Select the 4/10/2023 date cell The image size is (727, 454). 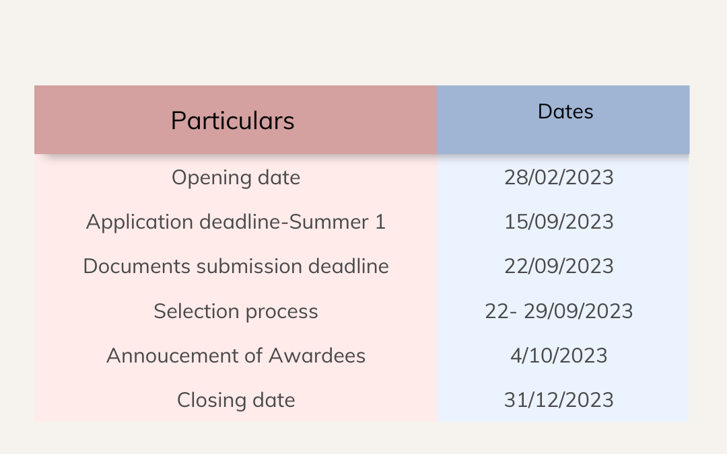559,356
